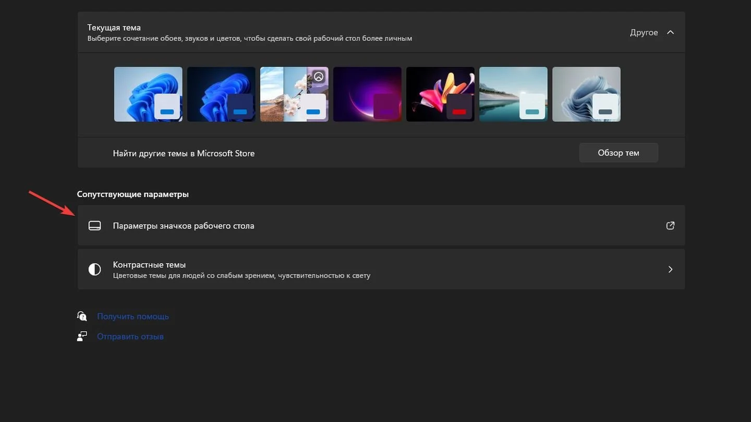The width and height of the screenshot is (751, 422).
Task: Select the landscape and flowers spotlight theme
Action: pyautogui.click(x=294, y=94)
